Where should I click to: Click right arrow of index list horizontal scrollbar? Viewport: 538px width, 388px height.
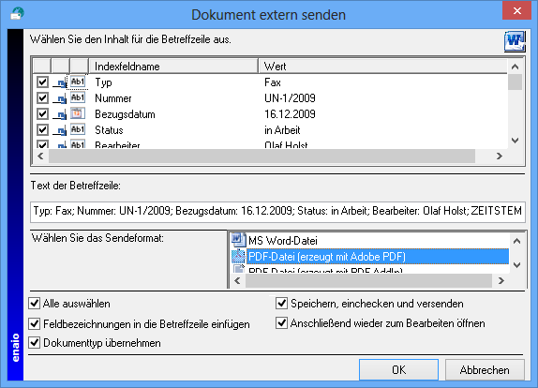[x=500, y=157]
